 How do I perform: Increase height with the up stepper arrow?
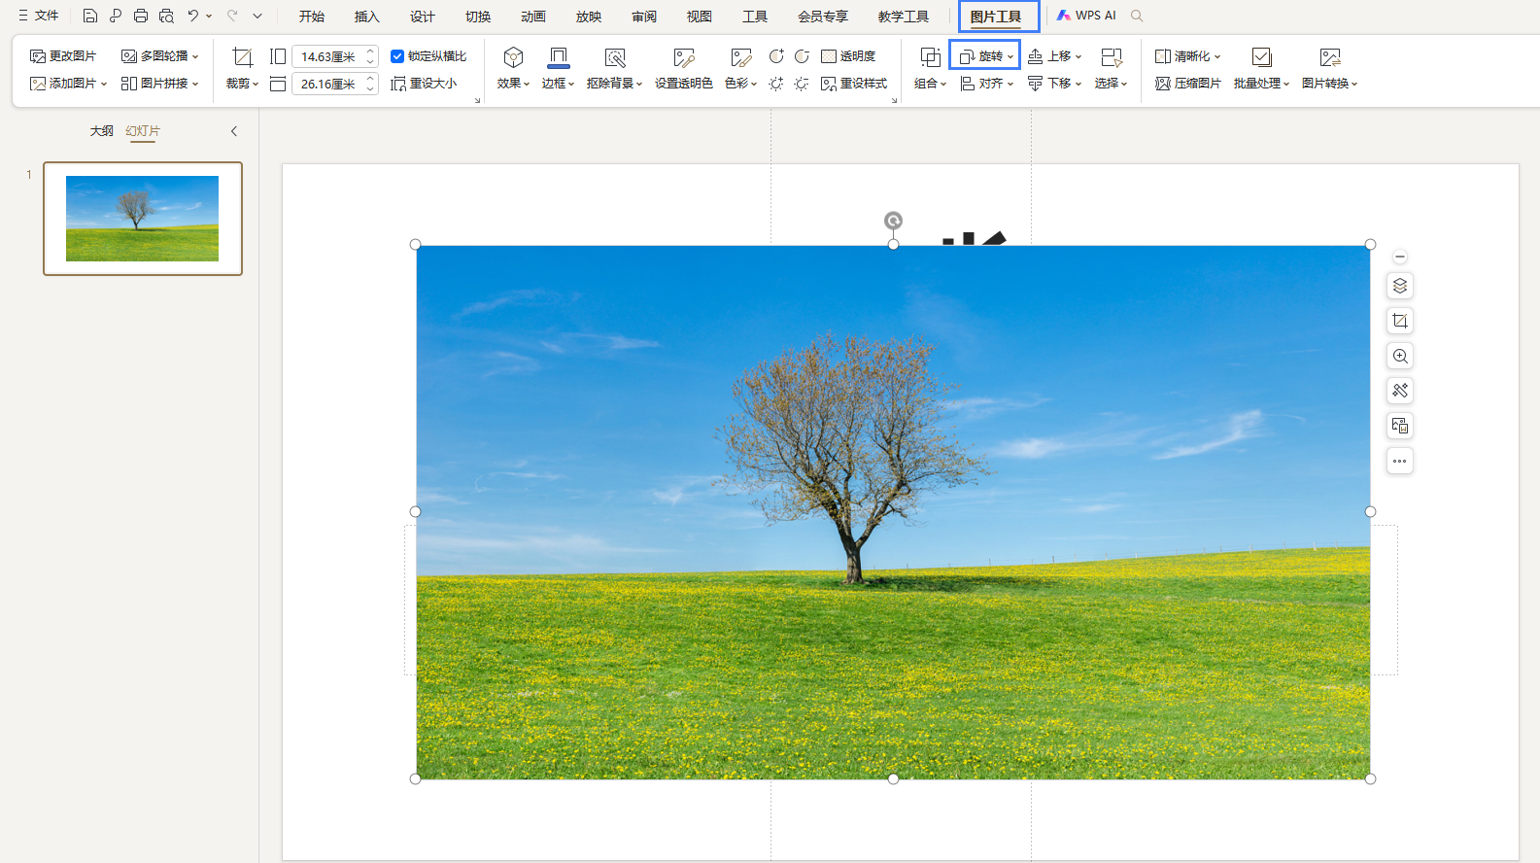pos(371,52)
